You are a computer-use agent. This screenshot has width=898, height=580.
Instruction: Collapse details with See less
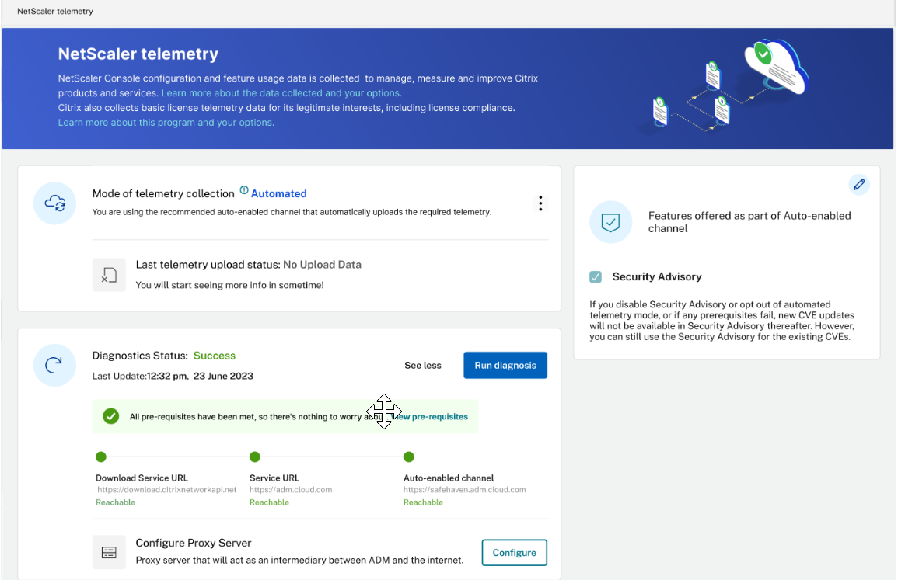[x=423, y=366]
